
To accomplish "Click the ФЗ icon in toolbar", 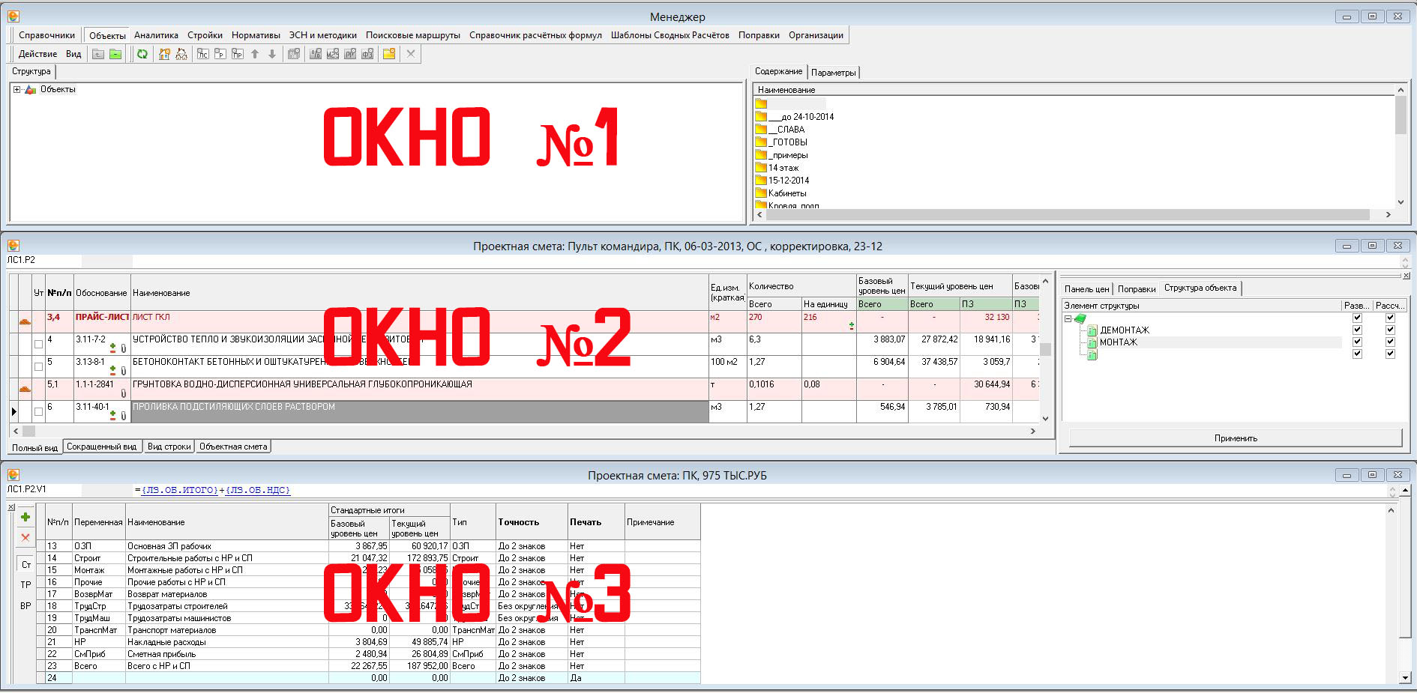I will [x=367, y=54].
